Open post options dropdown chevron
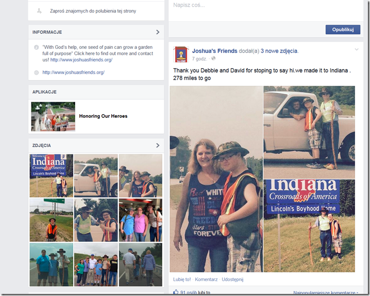The width and height of the screenshot is (370, 296). click(357, 49)
